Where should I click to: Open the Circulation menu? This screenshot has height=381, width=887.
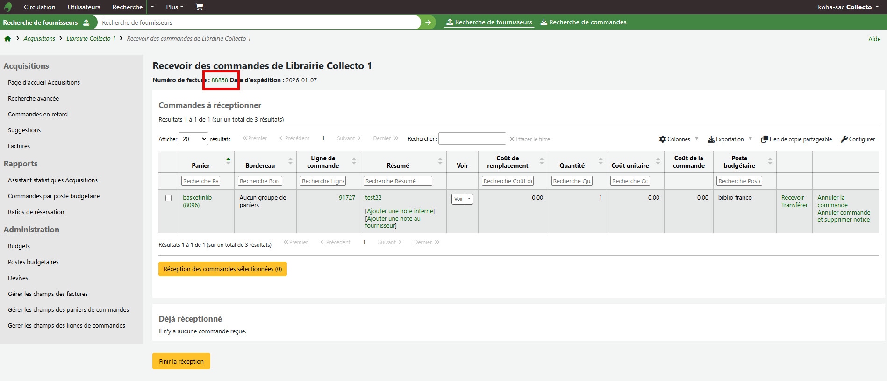[x=39, y=7]
